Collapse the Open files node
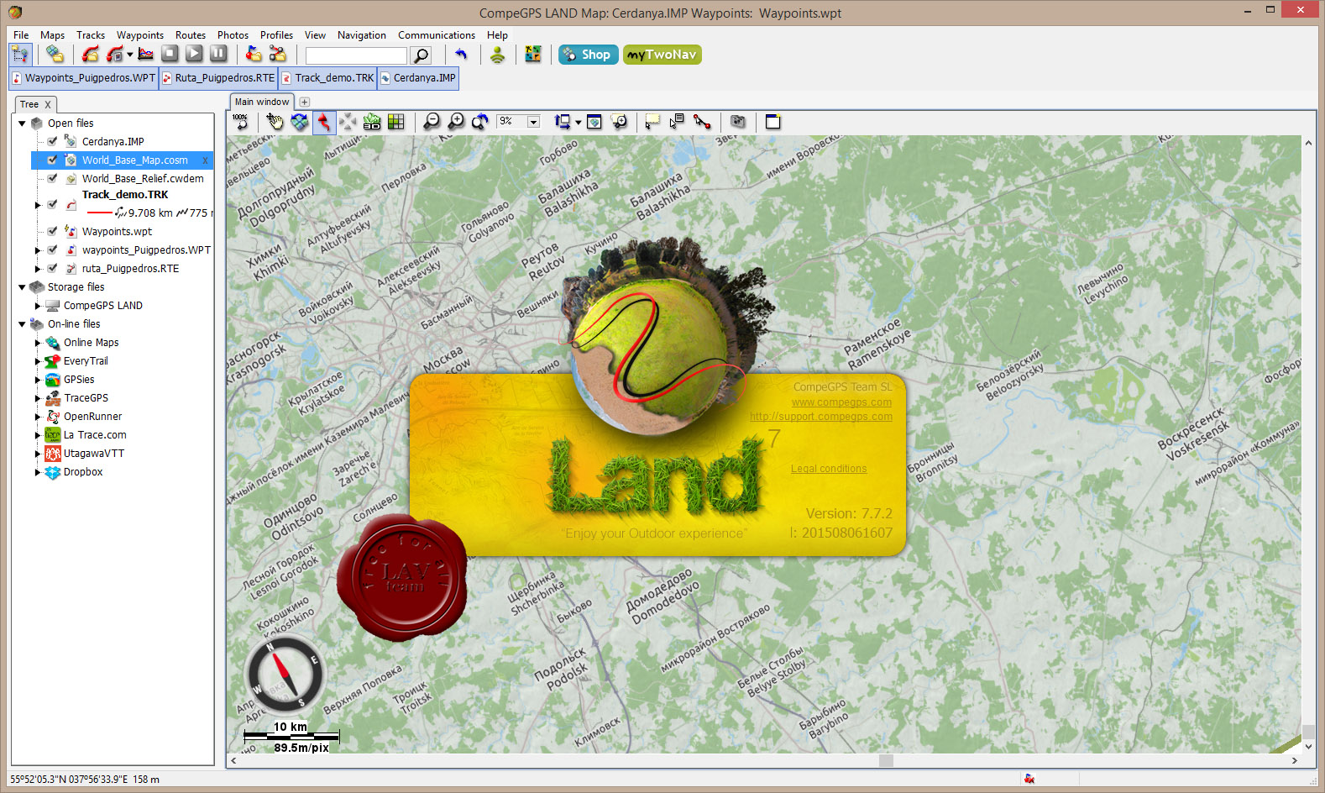 (x=22, y=123)
